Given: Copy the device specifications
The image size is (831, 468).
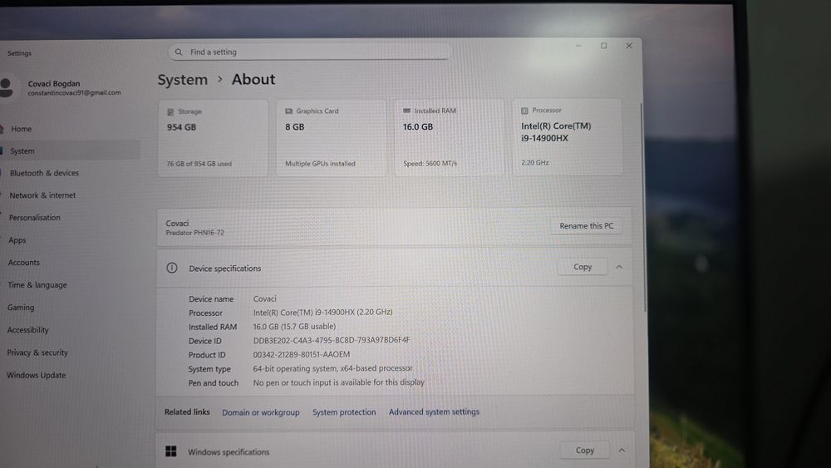Looking at the screenshot, I should point(583,267).
